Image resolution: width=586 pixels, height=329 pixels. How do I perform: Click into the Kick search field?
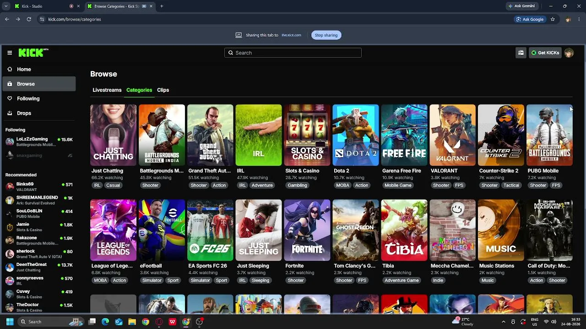(293, 53)
